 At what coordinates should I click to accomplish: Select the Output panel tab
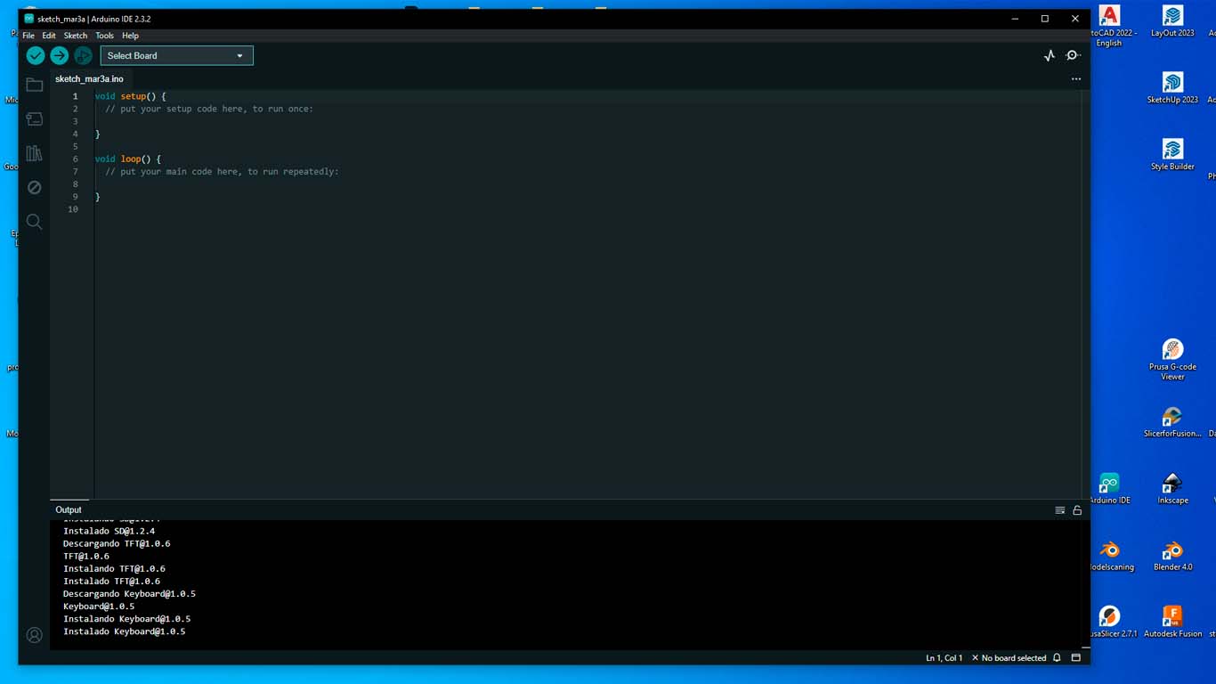click(x=69, y=510)
